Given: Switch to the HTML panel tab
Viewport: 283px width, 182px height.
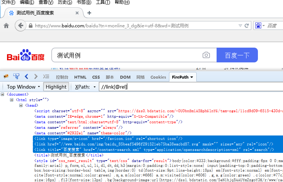Looking at the screenshot, I should tap(80, 77).
